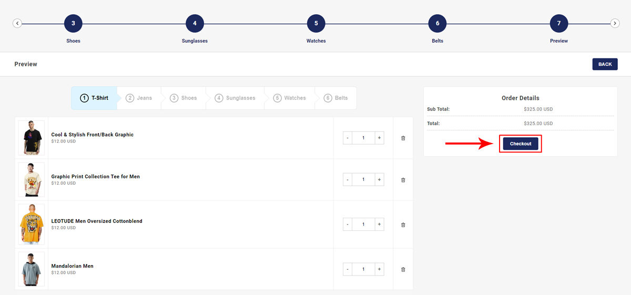Viewport: 631px width, 295px height.
Task: Edit the quantity field for Mandalorian Men
Action: click(363, 269)
